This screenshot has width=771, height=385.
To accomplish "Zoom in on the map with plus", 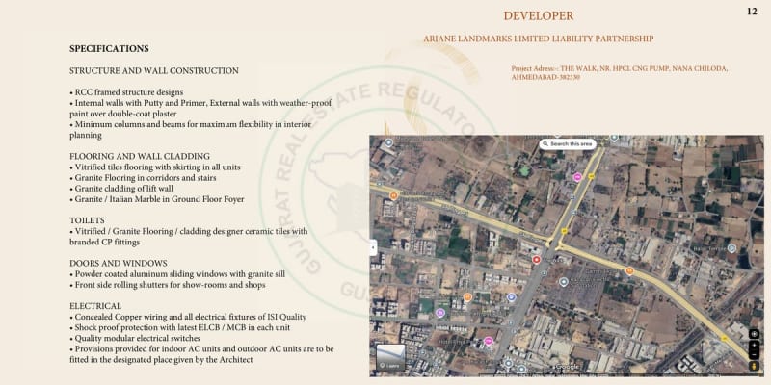I will 754,345.
